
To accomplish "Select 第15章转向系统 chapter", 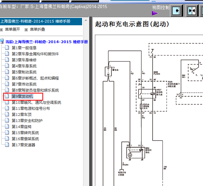I will 25,133.
